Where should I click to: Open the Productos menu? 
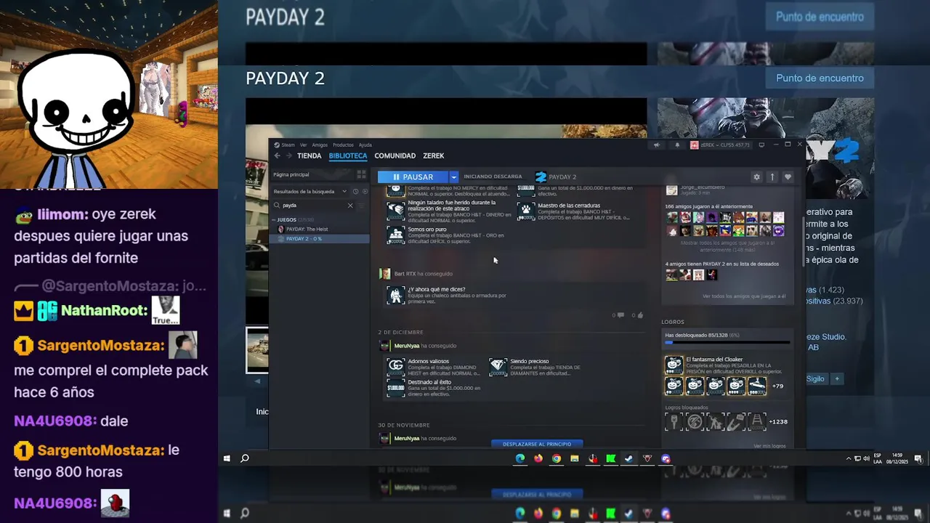click(343, 145)
